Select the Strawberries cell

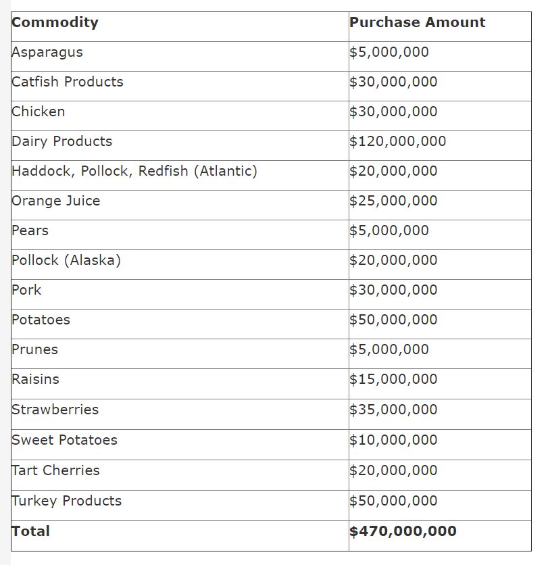[x=55, y=410]
